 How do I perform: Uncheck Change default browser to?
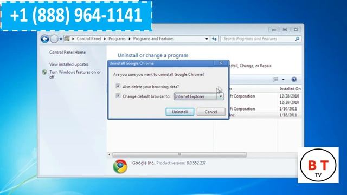point(118,96)
